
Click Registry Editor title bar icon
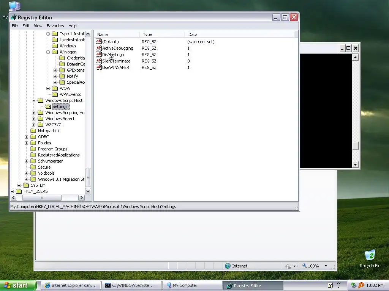tap(13, 17)
